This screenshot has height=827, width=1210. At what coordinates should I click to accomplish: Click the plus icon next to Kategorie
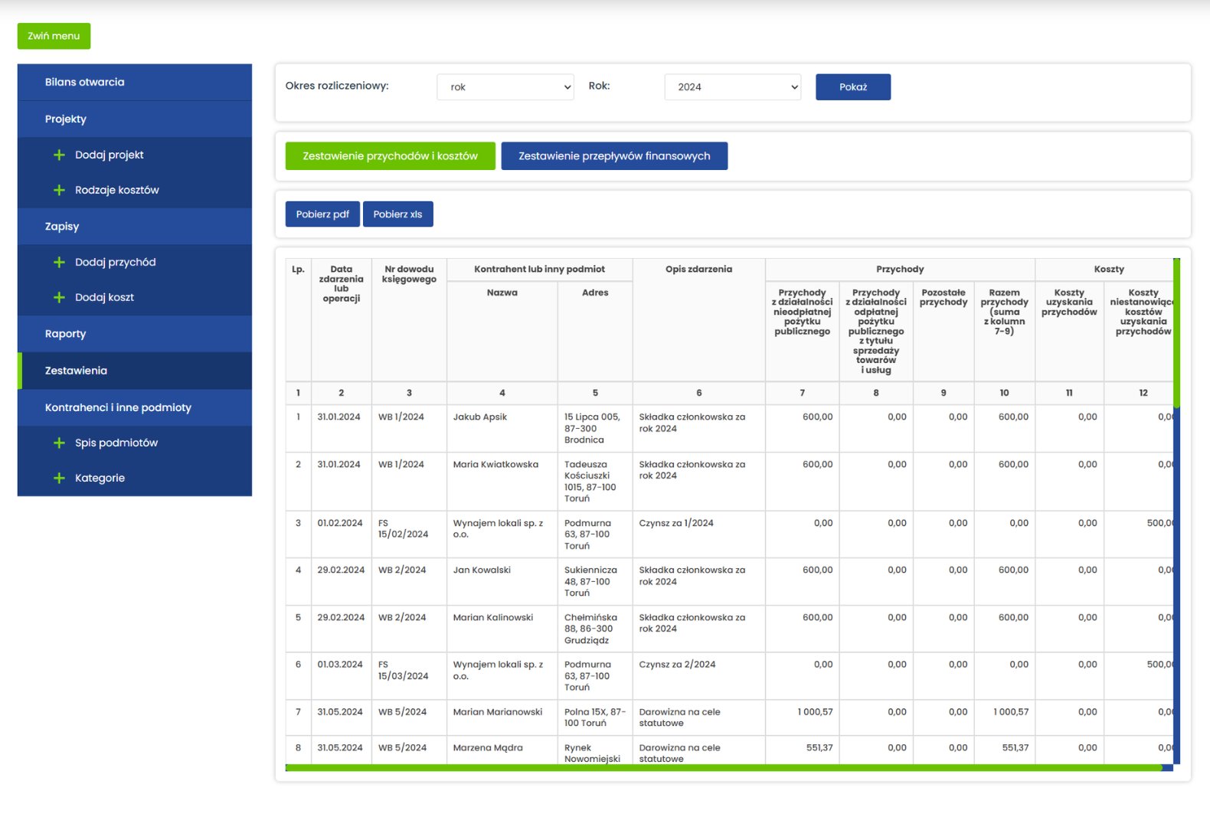point(59,478)
